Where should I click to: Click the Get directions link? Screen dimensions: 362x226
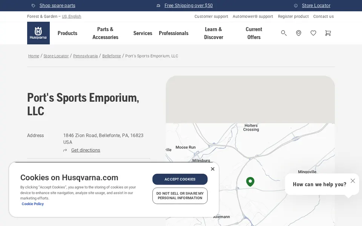point(86,150)
